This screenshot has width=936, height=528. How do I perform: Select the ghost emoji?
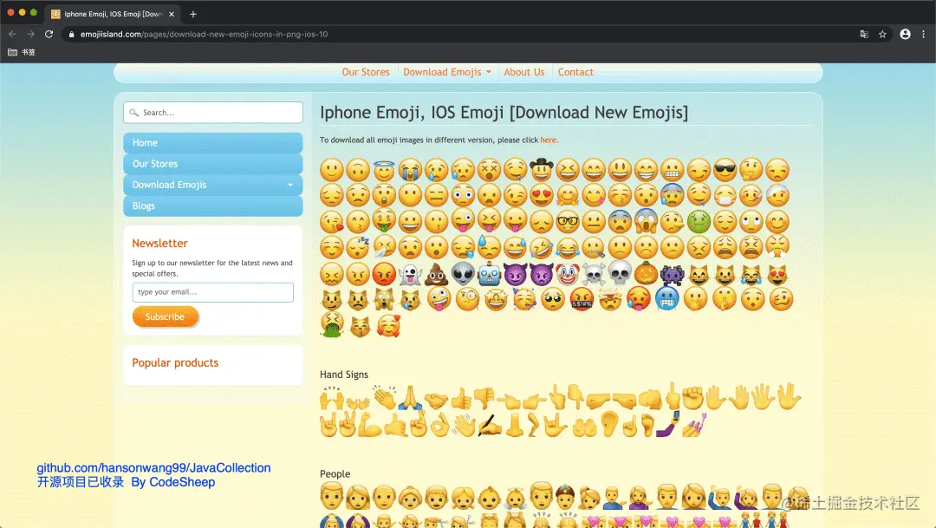tap(410, 274)
